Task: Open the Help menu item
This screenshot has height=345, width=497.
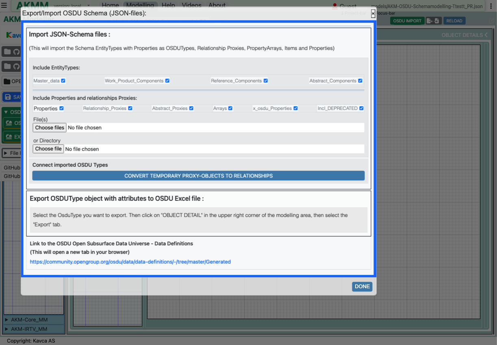Action: 168,6
